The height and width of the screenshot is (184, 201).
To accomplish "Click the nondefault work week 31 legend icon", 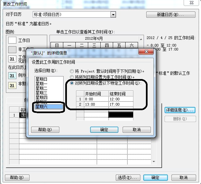I will 12,85.
